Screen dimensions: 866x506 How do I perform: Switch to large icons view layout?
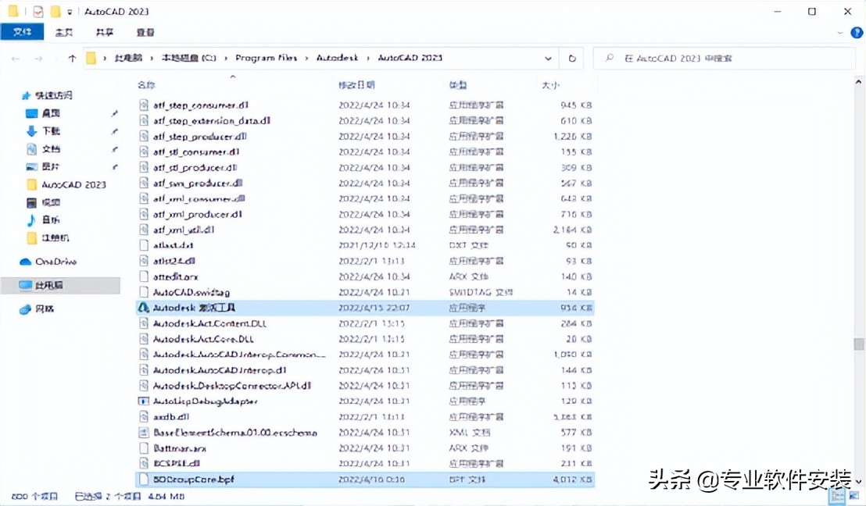853,497
